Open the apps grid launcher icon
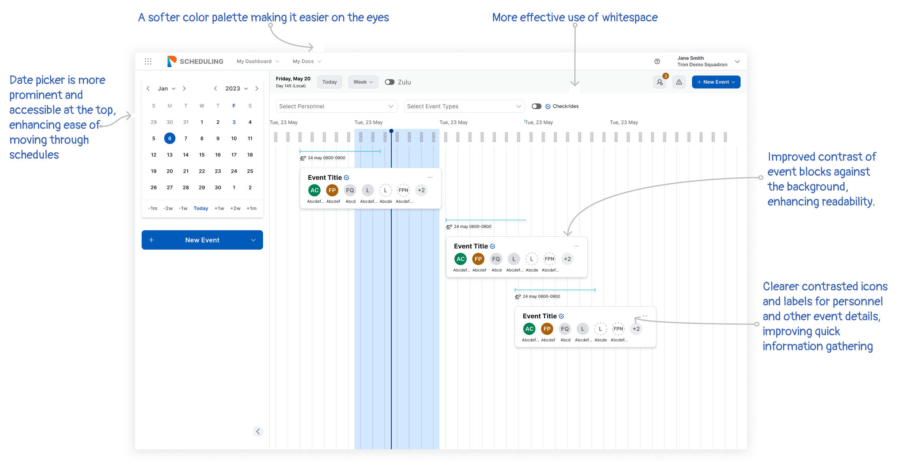The width and height of the screenshot is (898, 467). 148,61
